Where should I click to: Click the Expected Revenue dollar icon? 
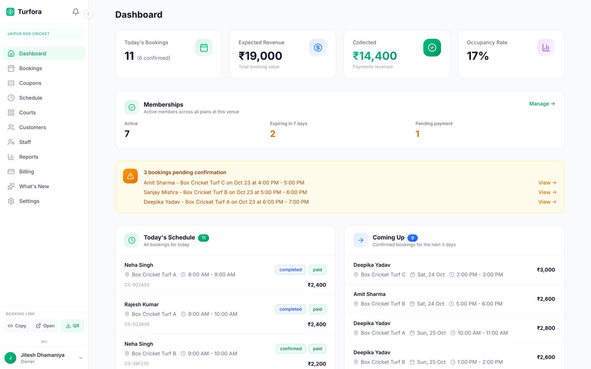(x=318, y=48)
